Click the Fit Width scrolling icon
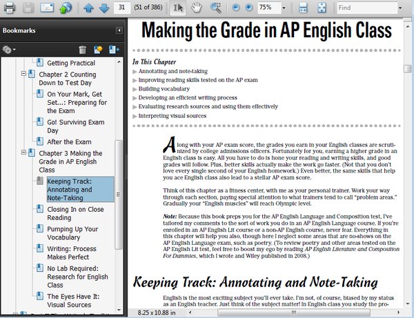 303,8
